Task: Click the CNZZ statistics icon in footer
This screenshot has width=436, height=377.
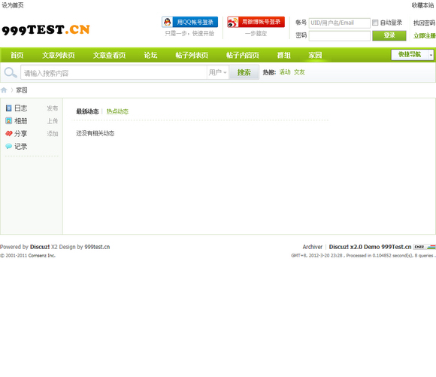Action: (424, 247)
